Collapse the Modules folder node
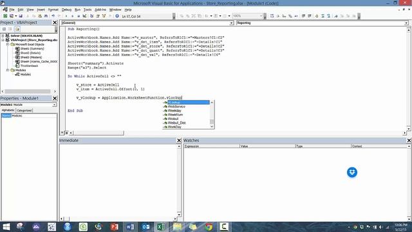412x232 pixels. pos(8,70)
